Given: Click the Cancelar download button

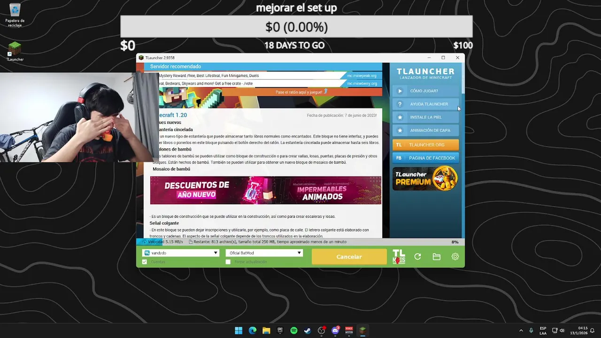Looking at the screenshot, I should pos(349,257).
